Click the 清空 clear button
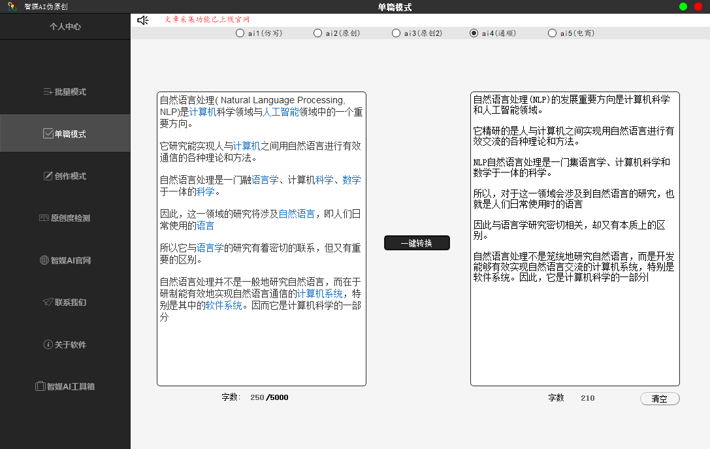The width and height of the screenshot is (710, 449). tap(660, 399)
